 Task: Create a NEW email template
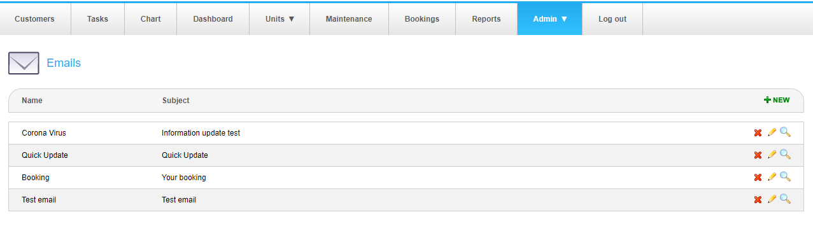coord(777,100)
